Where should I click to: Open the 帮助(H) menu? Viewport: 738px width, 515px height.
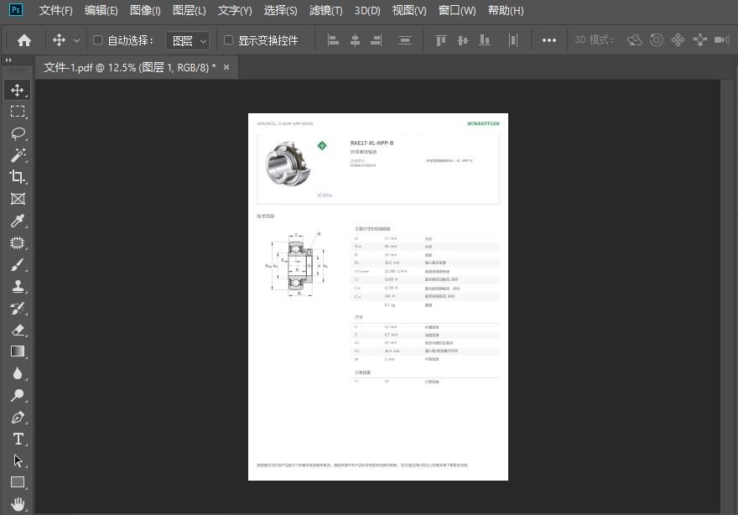pyautogui.click(x=506, y=10)
